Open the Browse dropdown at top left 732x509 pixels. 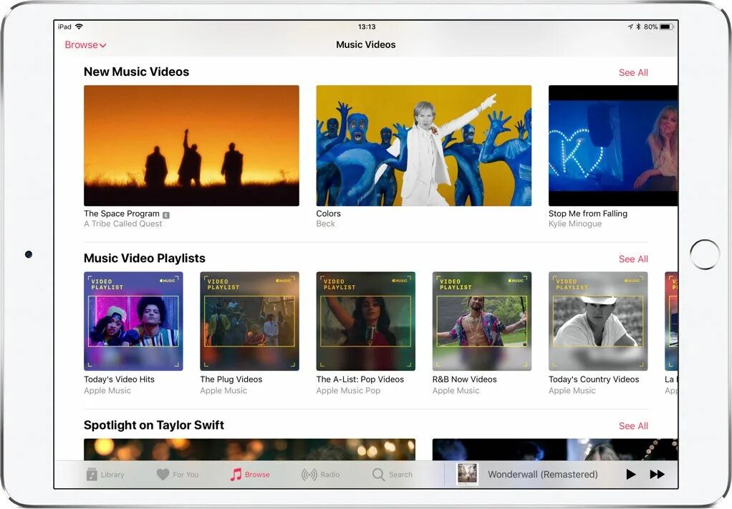point(85,45)
